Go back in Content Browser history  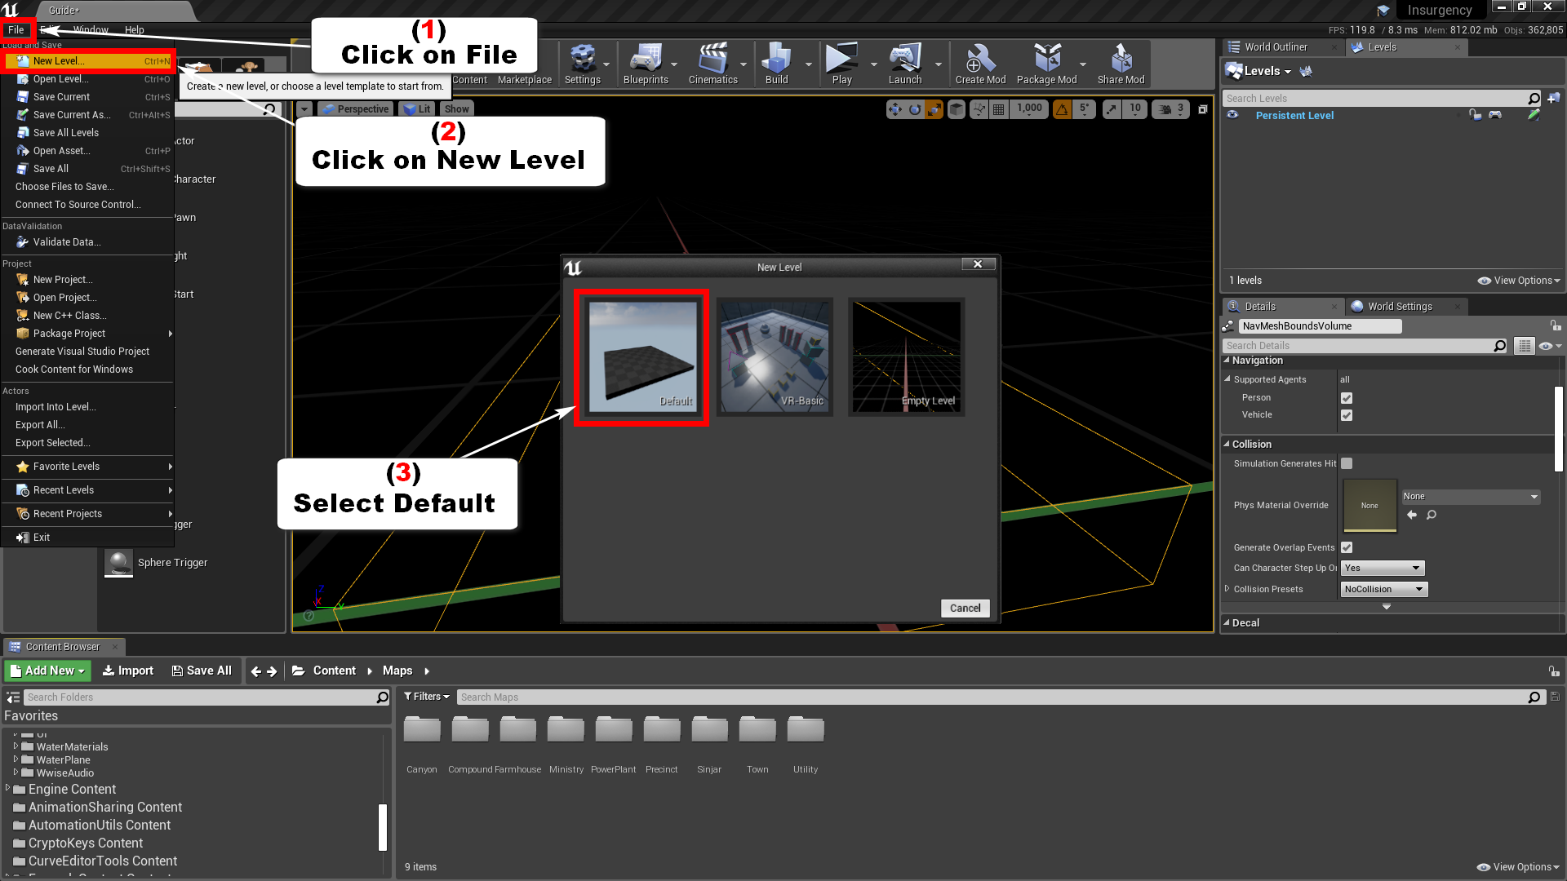click(x=255, y=671)
